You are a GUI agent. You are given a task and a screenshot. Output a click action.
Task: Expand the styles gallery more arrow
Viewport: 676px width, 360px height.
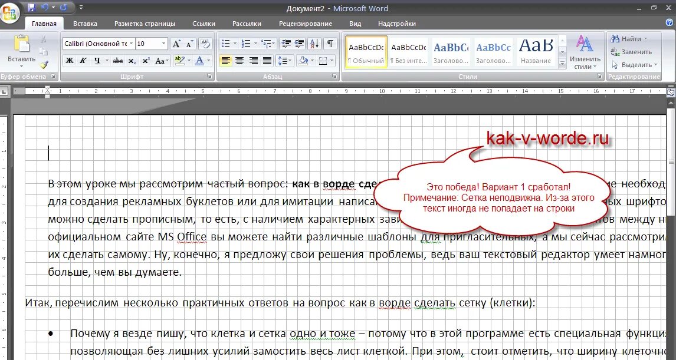click(562, 64)
